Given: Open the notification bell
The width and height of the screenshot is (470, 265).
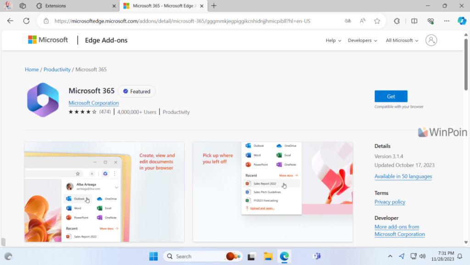Looking at the screenshot, I should 460,256.
